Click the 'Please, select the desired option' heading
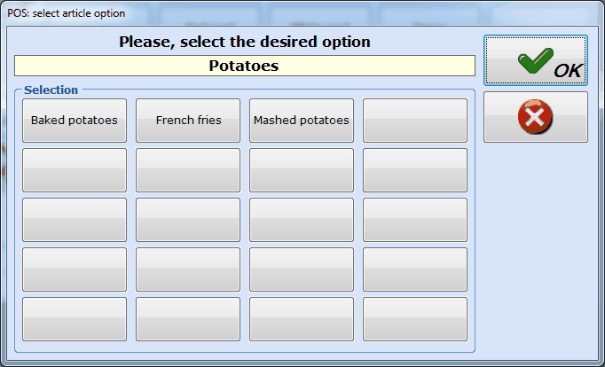The width and height of the screenshot is (605, 367). click(245, 42)
